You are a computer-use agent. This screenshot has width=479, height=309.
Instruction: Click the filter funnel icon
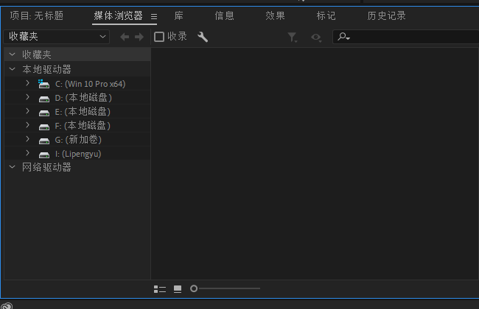click(x=293, y=37)
